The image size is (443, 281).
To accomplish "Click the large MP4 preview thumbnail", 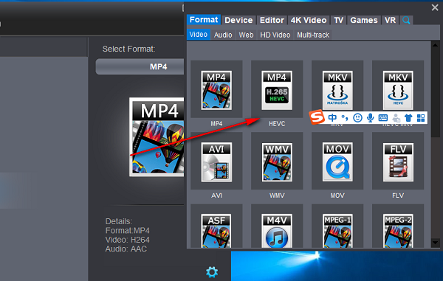I will coord(157,137).
